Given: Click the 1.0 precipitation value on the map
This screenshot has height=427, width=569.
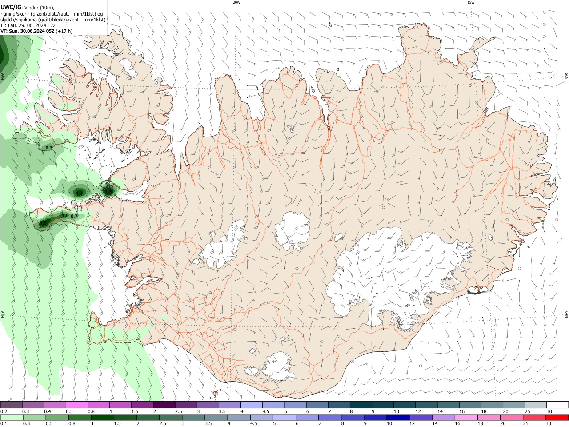Looking at the screenshot, I should (65, 215).
